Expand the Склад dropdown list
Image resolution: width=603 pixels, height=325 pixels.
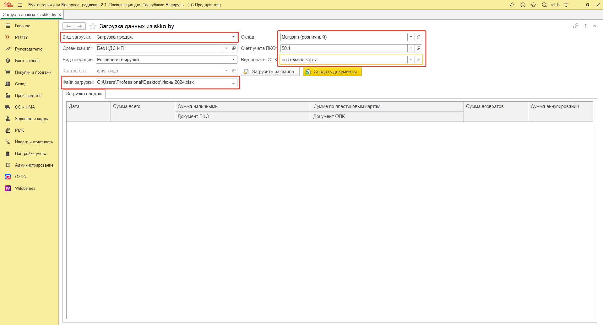(411, 37)
